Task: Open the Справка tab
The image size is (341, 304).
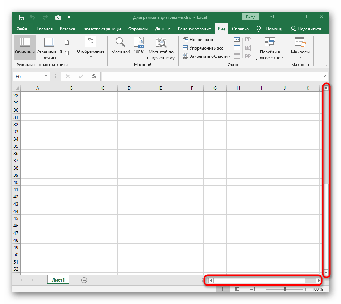Action: pos(240,29)
